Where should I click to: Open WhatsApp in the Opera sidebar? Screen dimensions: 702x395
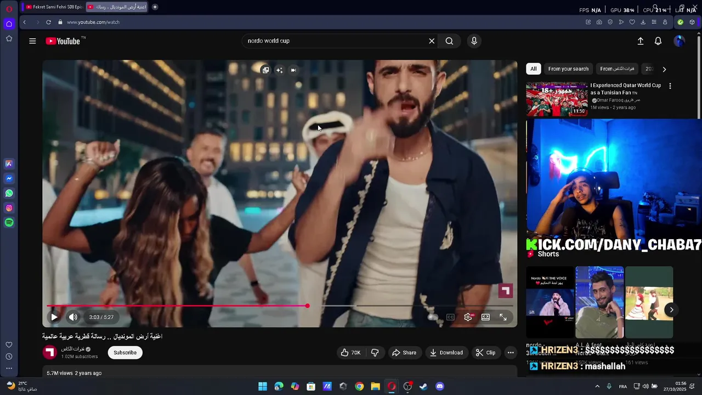(9, 193)
